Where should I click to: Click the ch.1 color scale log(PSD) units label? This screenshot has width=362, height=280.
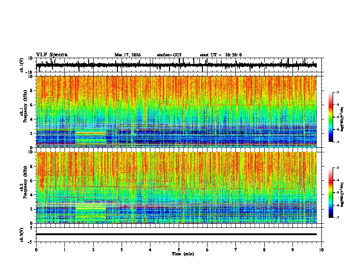tap(342, 119)
